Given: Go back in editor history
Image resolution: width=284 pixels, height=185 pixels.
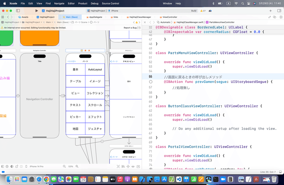Looking at the screenshot, I should 8,17.
